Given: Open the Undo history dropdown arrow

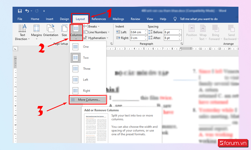Looking at the screenshot, I should (x=31, y=11).
